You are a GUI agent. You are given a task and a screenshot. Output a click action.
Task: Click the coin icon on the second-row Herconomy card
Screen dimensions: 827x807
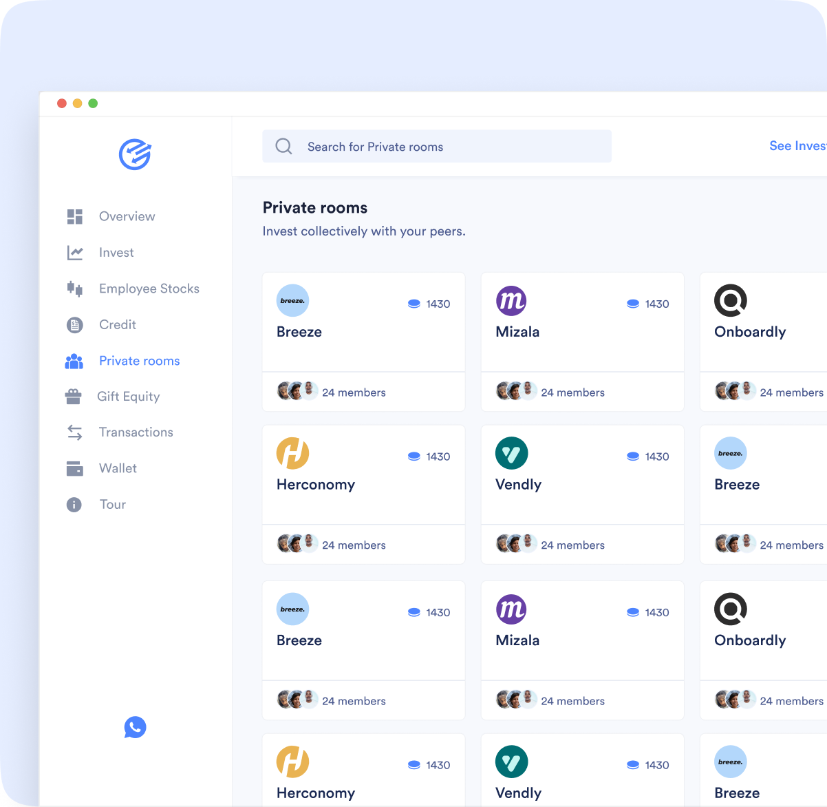pos(414,457)
